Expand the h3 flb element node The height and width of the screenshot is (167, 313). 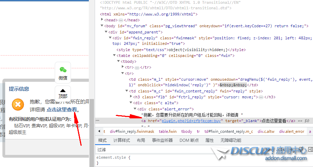point(131,97)
